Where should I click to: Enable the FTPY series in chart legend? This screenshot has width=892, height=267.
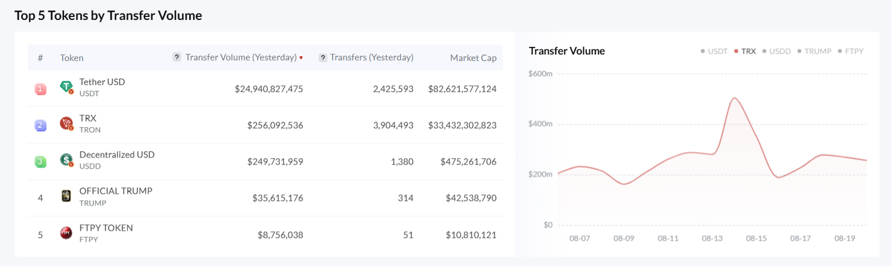tap(851, 51)
